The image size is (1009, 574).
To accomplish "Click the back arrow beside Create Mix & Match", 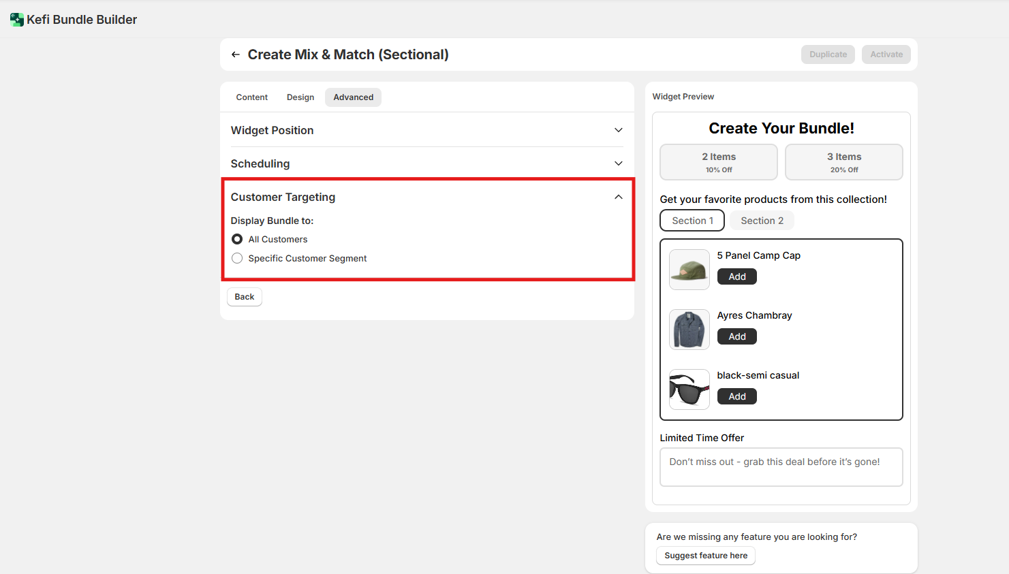I will (235, 54).
